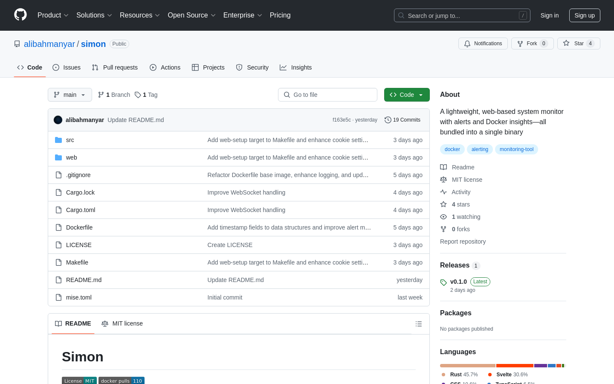Image resolution: width=614 pixels, height=384 pixels.
Task: Expand the Product menu
Action: pyautogui.click(x=53, y=15)
